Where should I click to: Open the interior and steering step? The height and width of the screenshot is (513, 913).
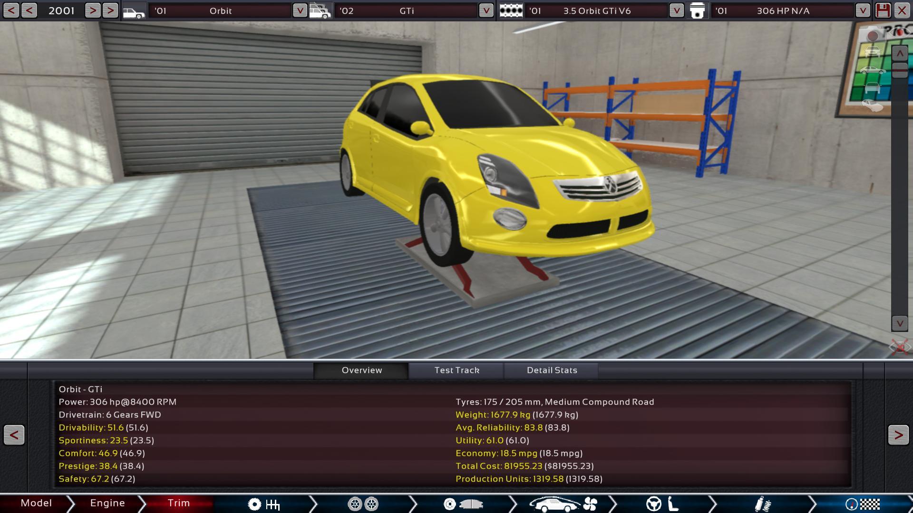662,504
